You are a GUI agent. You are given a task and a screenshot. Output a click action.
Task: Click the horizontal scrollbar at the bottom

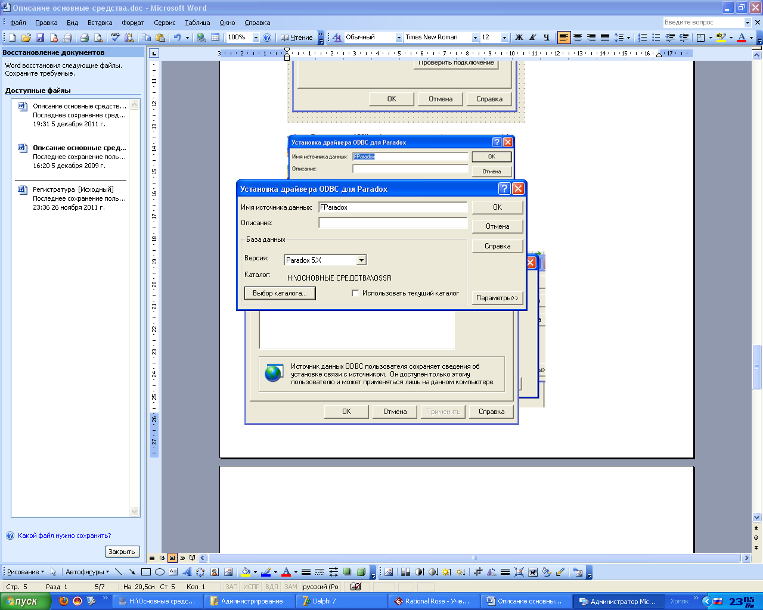click(x=474, y=558)
